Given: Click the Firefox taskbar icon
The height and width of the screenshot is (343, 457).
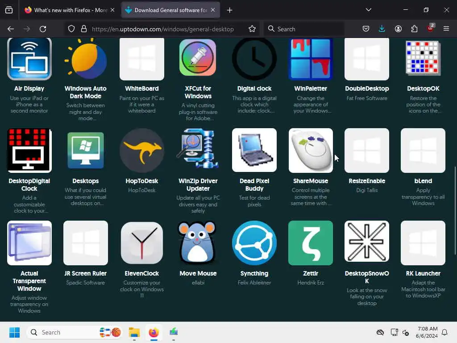Looking at the screenshot, I should 154,332.
